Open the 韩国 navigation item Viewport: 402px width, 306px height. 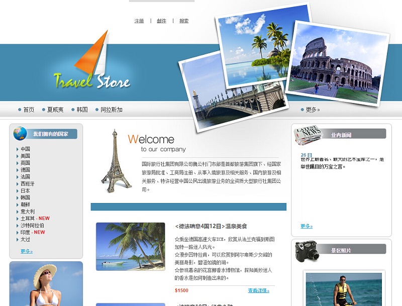(80, 110)
